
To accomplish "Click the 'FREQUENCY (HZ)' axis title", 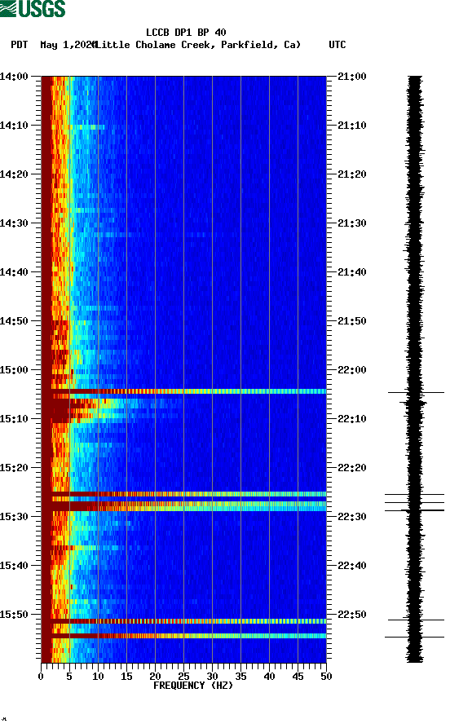I will 193,686.
